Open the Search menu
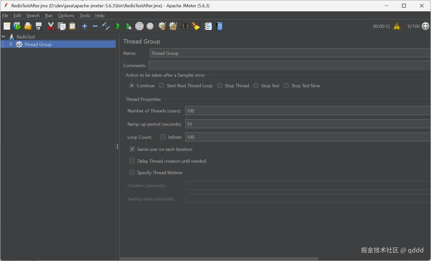The height and width of the screenshot is (261, 431). pyautogui.click(x=33, y=15)
